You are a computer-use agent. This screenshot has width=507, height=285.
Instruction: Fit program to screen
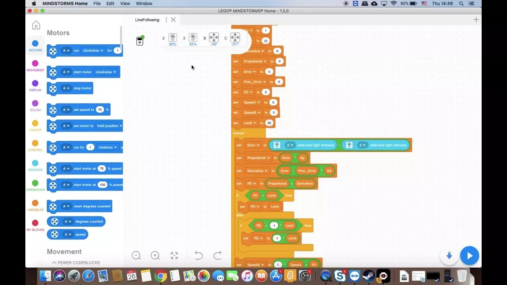(x=174, y=256)
